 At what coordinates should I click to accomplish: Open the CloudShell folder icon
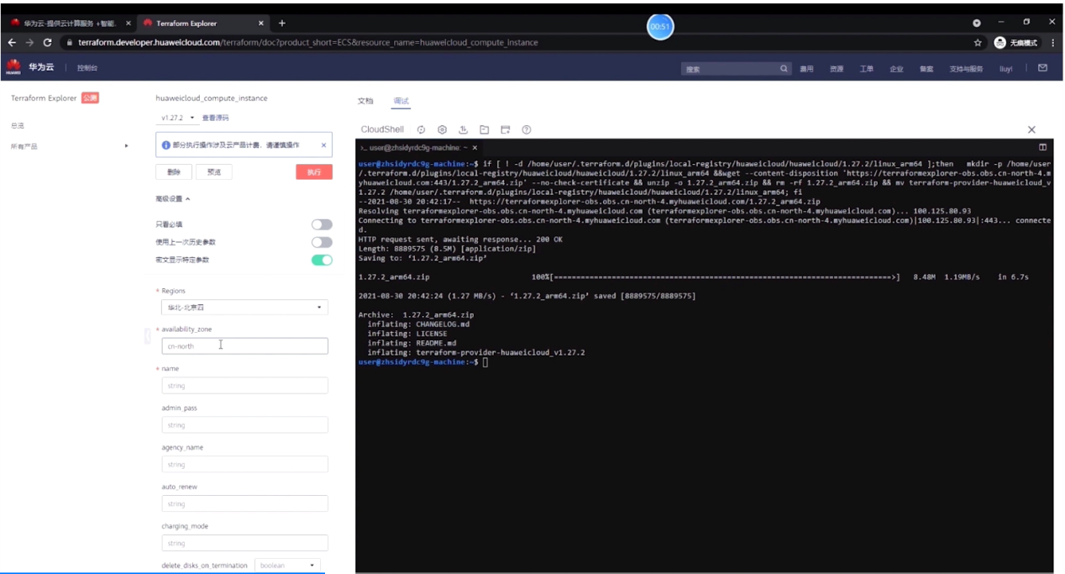(485, 129)
